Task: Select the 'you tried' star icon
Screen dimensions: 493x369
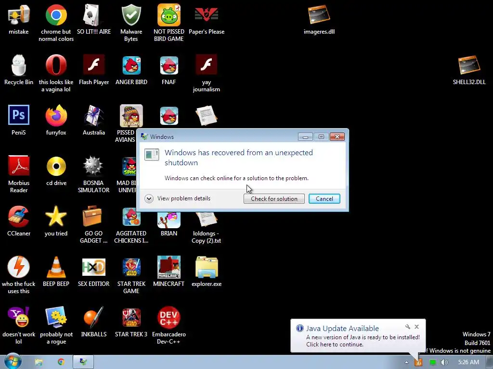Action: click(x=56, y=216)
